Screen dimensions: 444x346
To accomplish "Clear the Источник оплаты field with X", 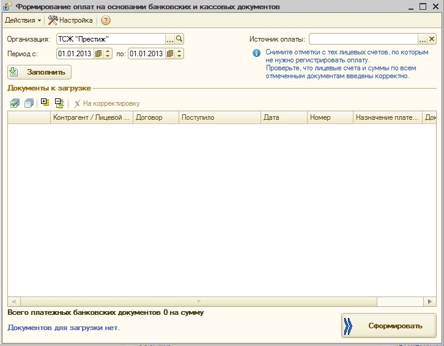I will point(432,39).
